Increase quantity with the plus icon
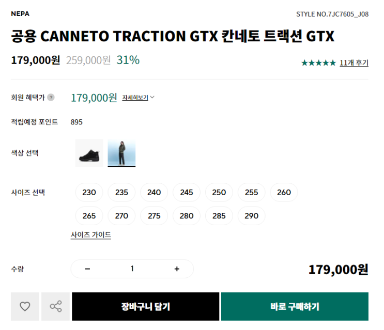The image size is (384, 330). 177,269
